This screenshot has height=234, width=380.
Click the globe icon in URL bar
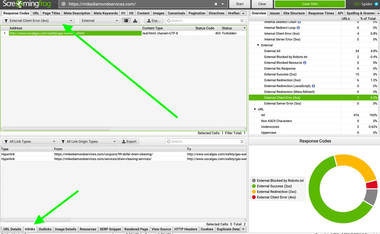(x=63, y=4)
